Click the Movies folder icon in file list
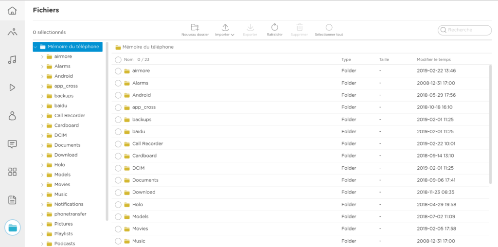498x247 pixels. (x=127, y=229)
